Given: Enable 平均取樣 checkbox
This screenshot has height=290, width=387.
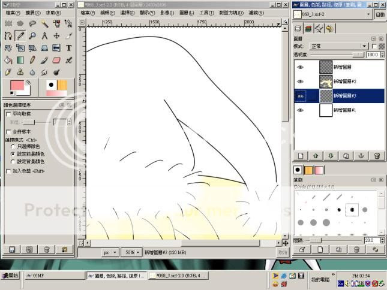Looking at the screenshot, I should (8, 114).
